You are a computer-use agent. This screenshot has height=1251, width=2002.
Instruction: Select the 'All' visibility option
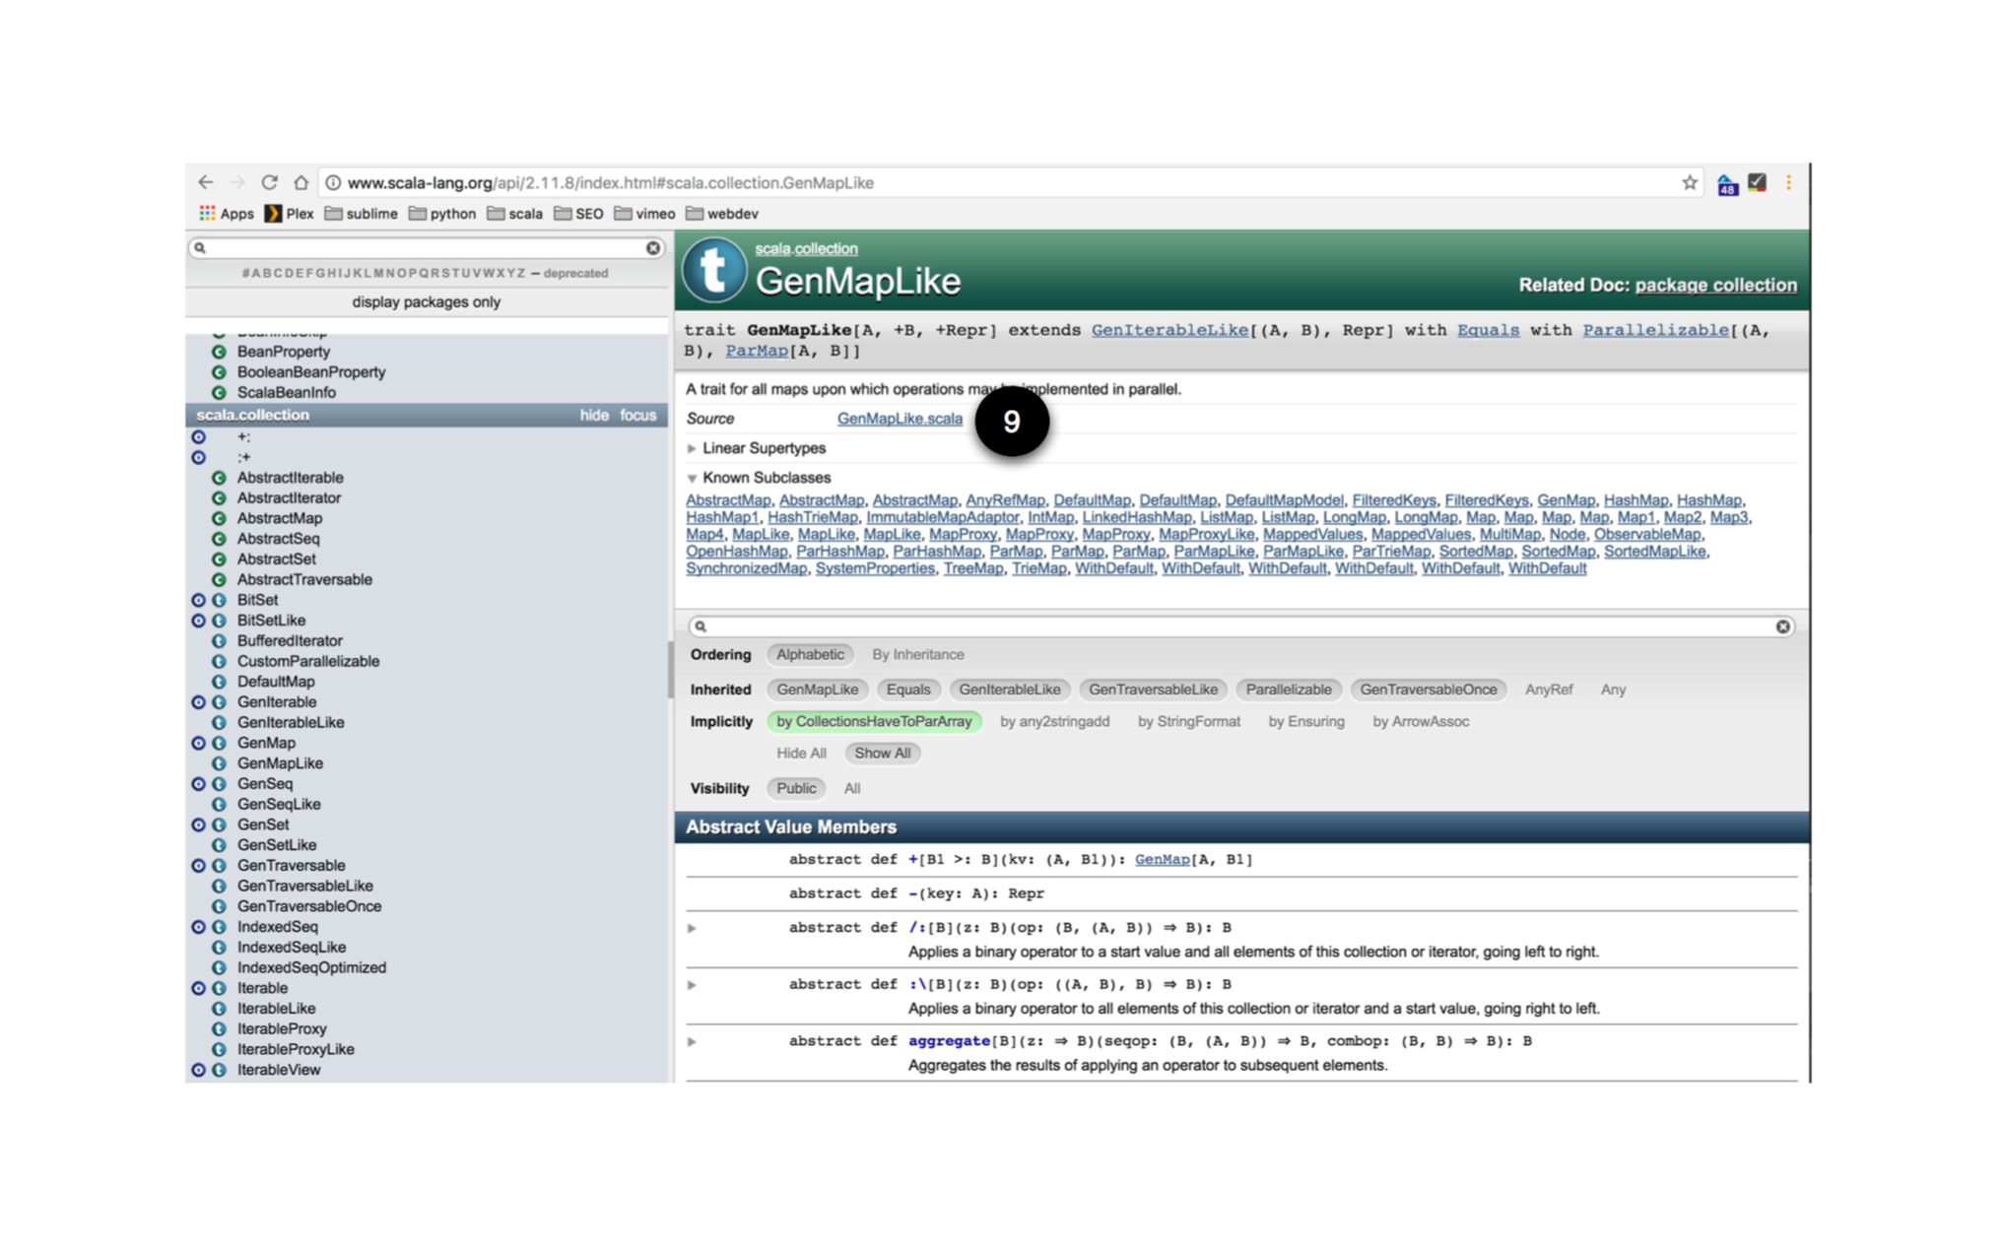tap(851, 788)
